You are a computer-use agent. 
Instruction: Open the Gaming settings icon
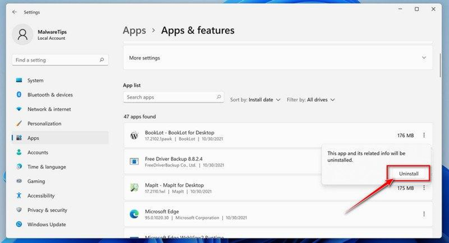pyautogui.click(x=19, y=181)
